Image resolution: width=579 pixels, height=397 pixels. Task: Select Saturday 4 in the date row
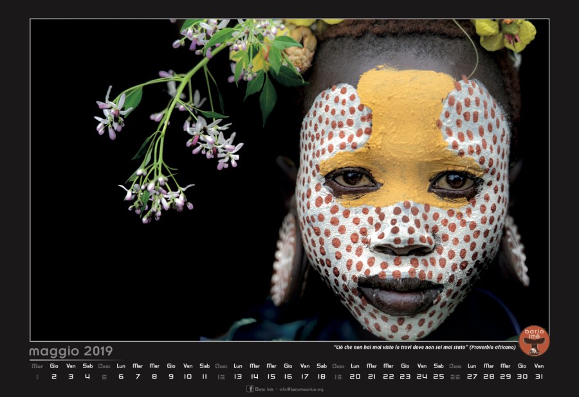click(87, 376)
